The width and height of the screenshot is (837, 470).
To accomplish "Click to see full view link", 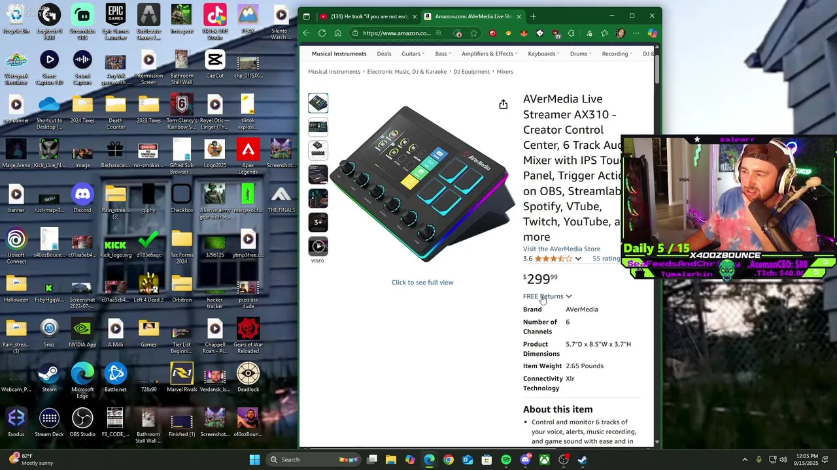I will pos(422,282).
